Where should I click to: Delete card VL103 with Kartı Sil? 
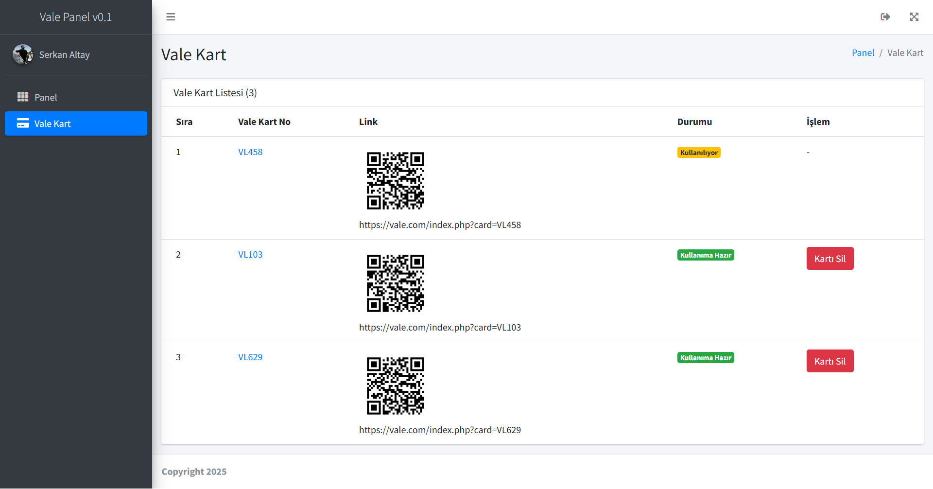click(x=829, y=259)
